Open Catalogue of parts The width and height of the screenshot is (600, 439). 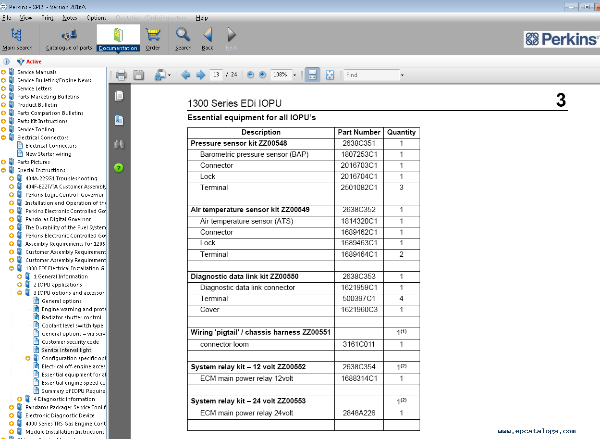click(x=69, y=38)
